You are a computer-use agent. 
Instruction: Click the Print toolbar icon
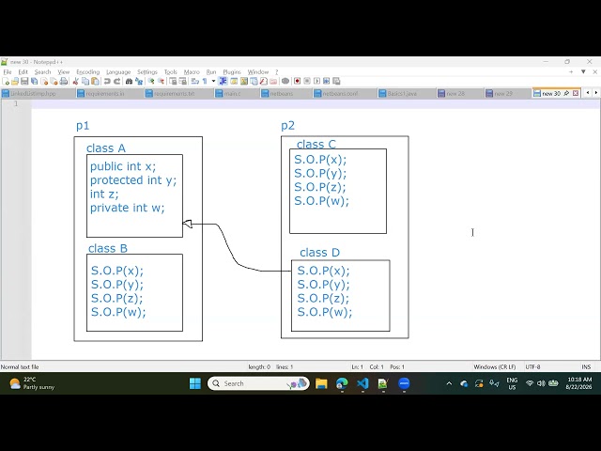tap(64, 82)
